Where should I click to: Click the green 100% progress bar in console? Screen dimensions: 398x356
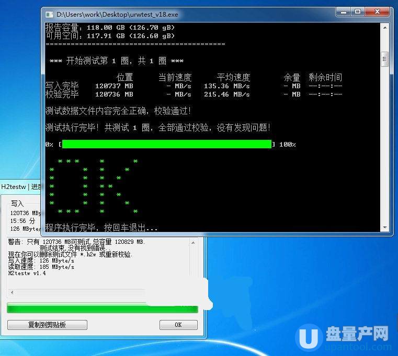click(166, 144)
